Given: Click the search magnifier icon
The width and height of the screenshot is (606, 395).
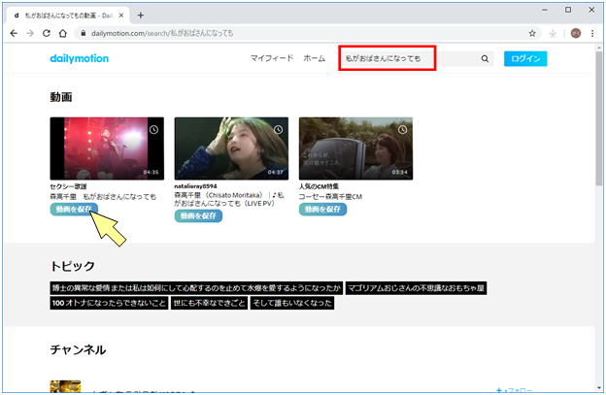Looking at the screenshot, I should pyautogui.click(x=485, y=59).
